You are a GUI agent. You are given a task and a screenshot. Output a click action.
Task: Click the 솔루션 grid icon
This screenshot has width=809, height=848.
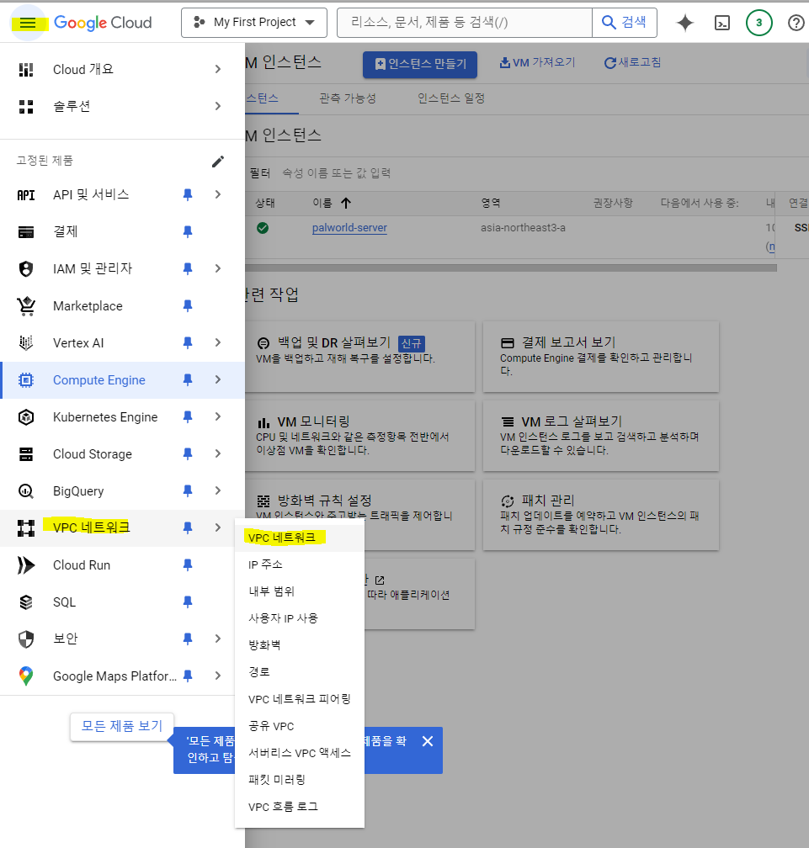pyautogui.click(x=26, y=107)
